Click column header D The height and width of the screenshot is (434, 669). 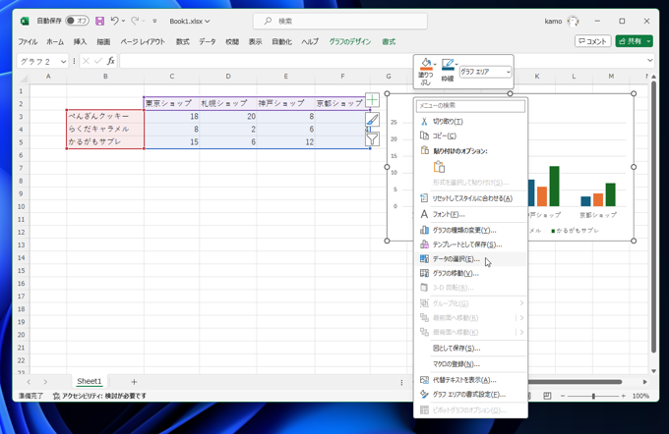[228, 77]
